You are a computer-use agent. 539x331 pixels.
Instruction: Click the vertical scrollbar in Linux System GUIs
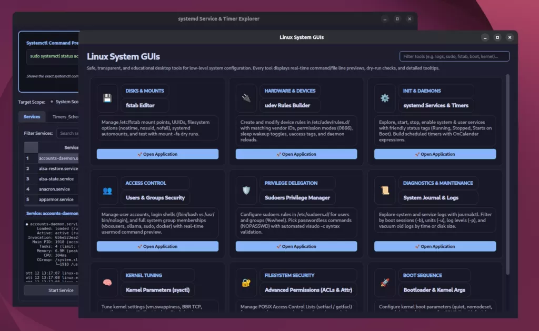click(x=507, y=174)
